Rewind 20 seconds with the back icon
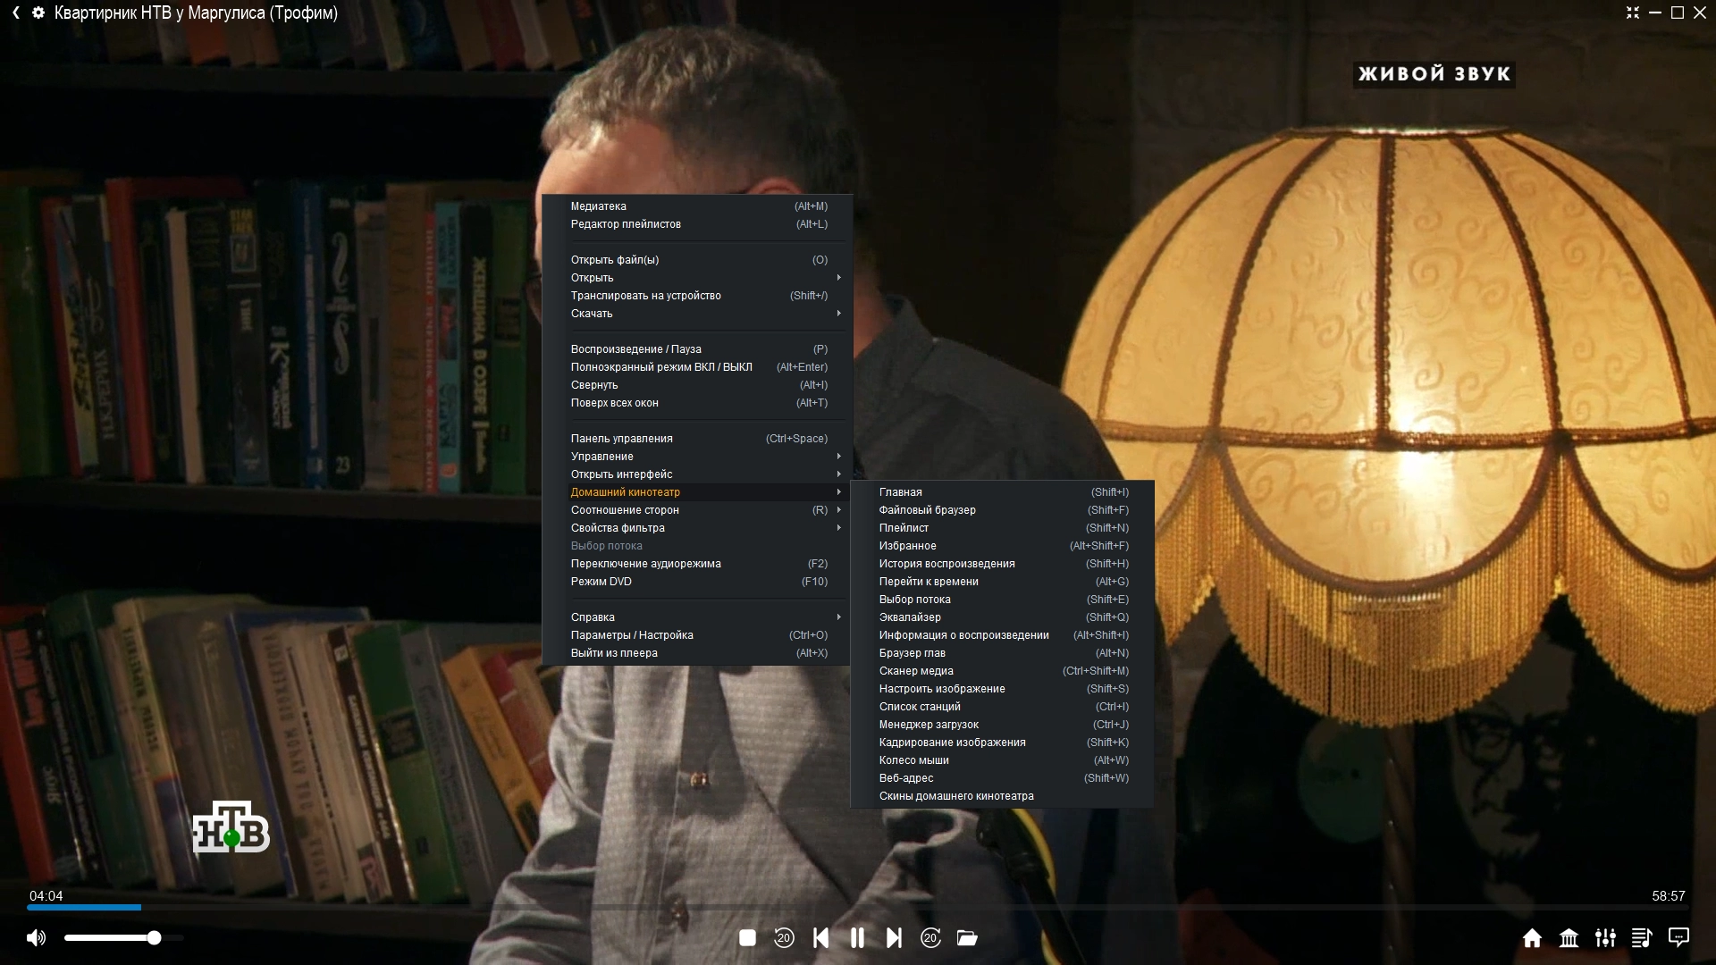 point(784,937)
